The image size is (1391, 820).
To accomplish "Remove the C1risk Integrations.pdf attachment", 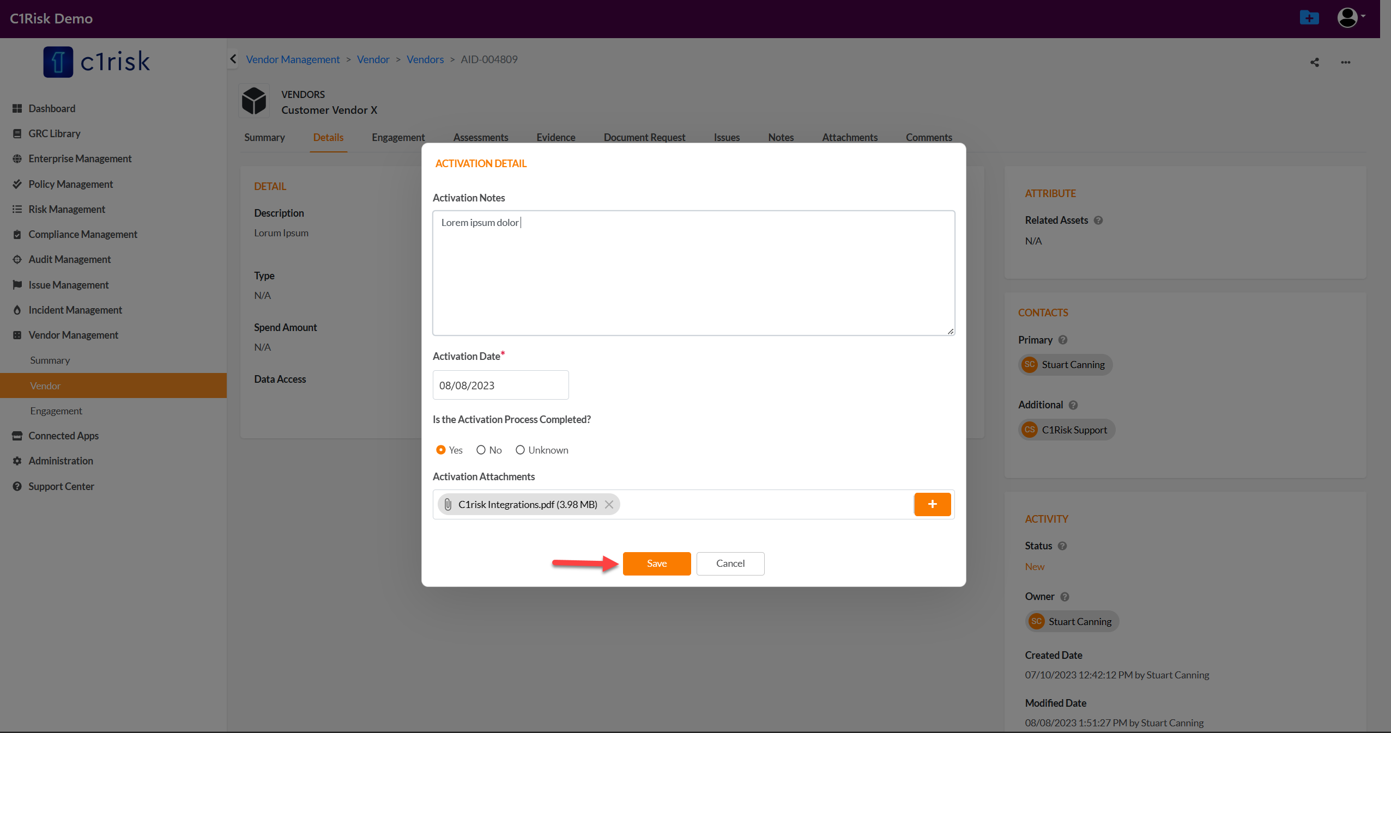I will click(609, 505).
